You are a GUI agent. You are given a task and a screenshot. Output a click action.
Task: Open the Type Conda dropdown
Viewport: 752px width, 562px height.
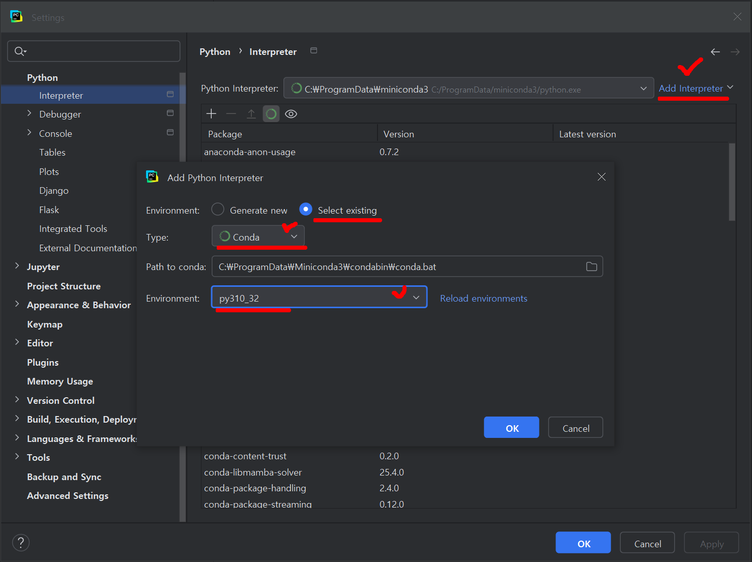(258, 236)
